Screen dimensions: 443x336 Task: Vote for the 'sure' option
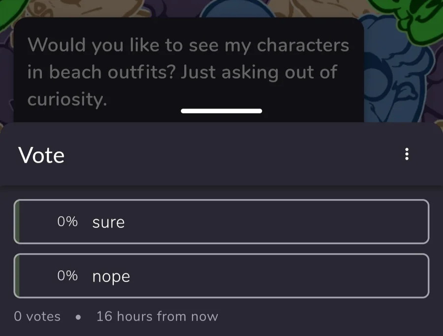pyautogui.click(x=221, y=222)
